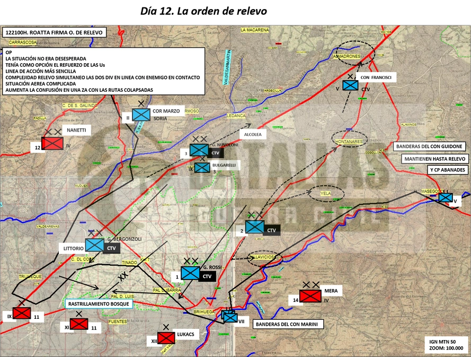The height and width of the screenshot is (357, 471).
Task: Select the blue Littorio division unit symbol
Action: [95, 245]
